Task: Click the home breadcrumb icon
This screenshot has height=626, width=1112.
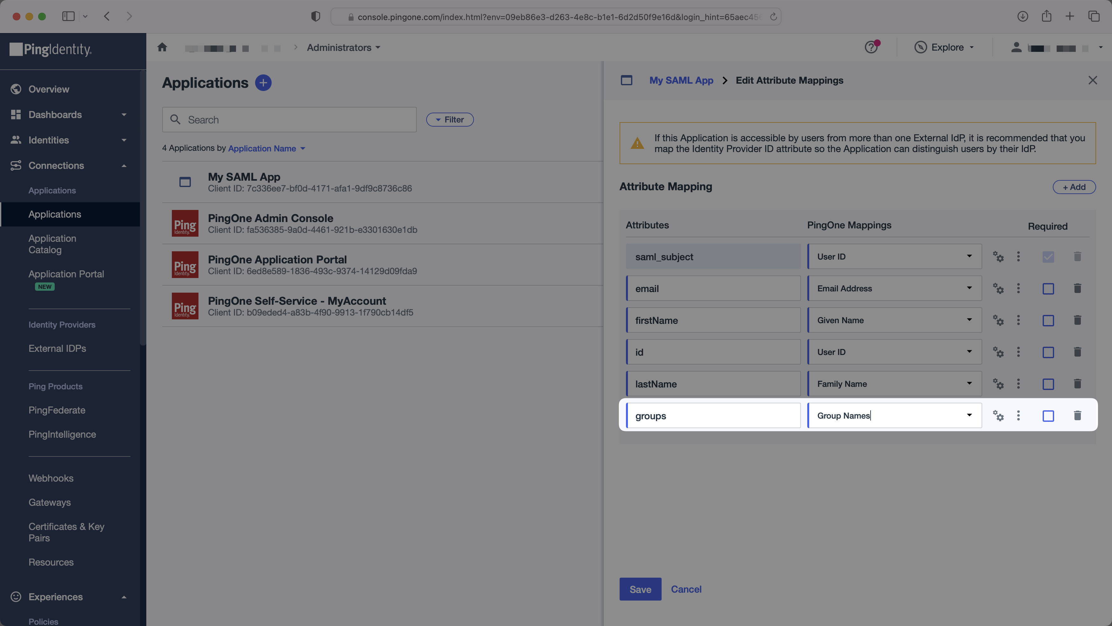Action: point(162,47)
